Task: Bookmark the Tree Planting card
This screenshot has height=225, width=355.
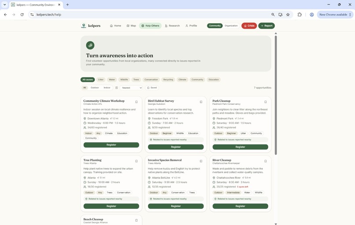Action: pyautogui.click(x=137, y=161)
